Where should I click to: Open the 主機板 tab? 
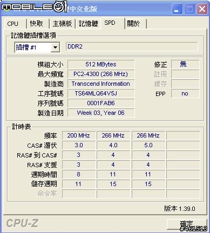pyautogui.click(x=62, y=24)
